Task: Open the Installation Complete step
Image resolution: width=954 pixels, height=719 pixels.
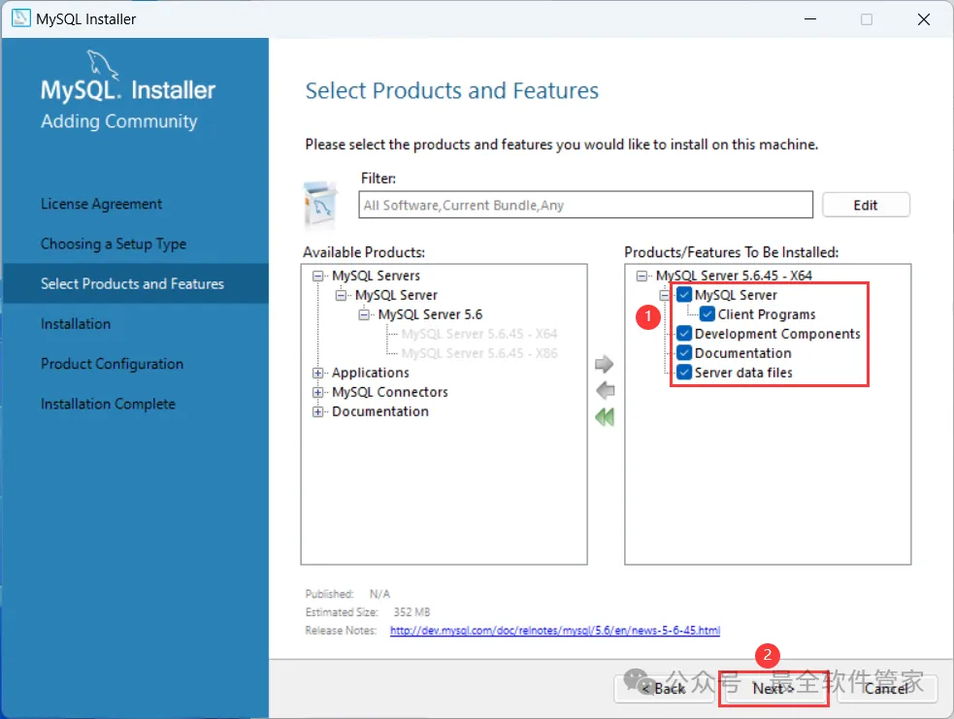Action: click(108, 404)
